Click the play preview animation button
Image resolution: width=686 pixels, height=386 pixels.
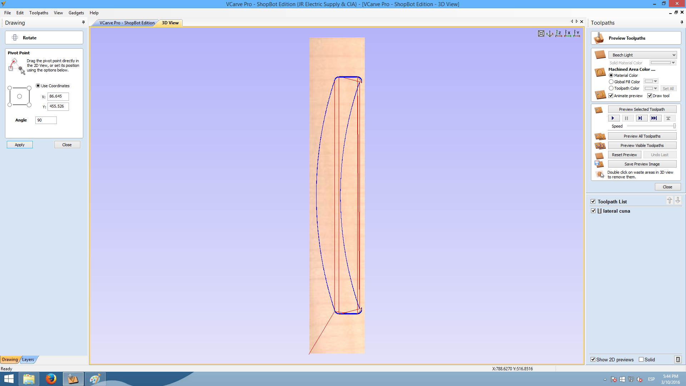613,118
